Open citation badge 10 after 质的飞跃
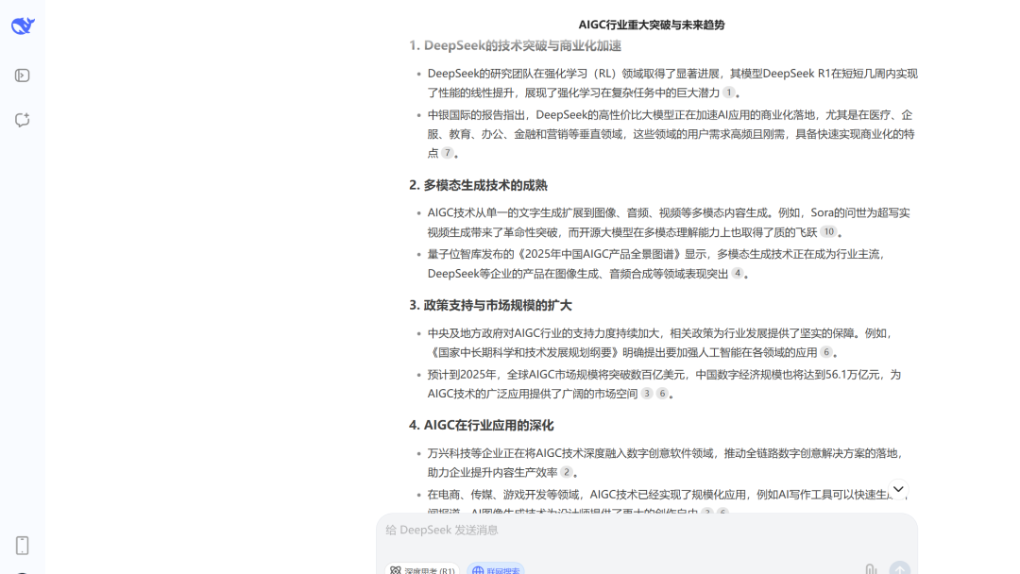 pos(828,231)
